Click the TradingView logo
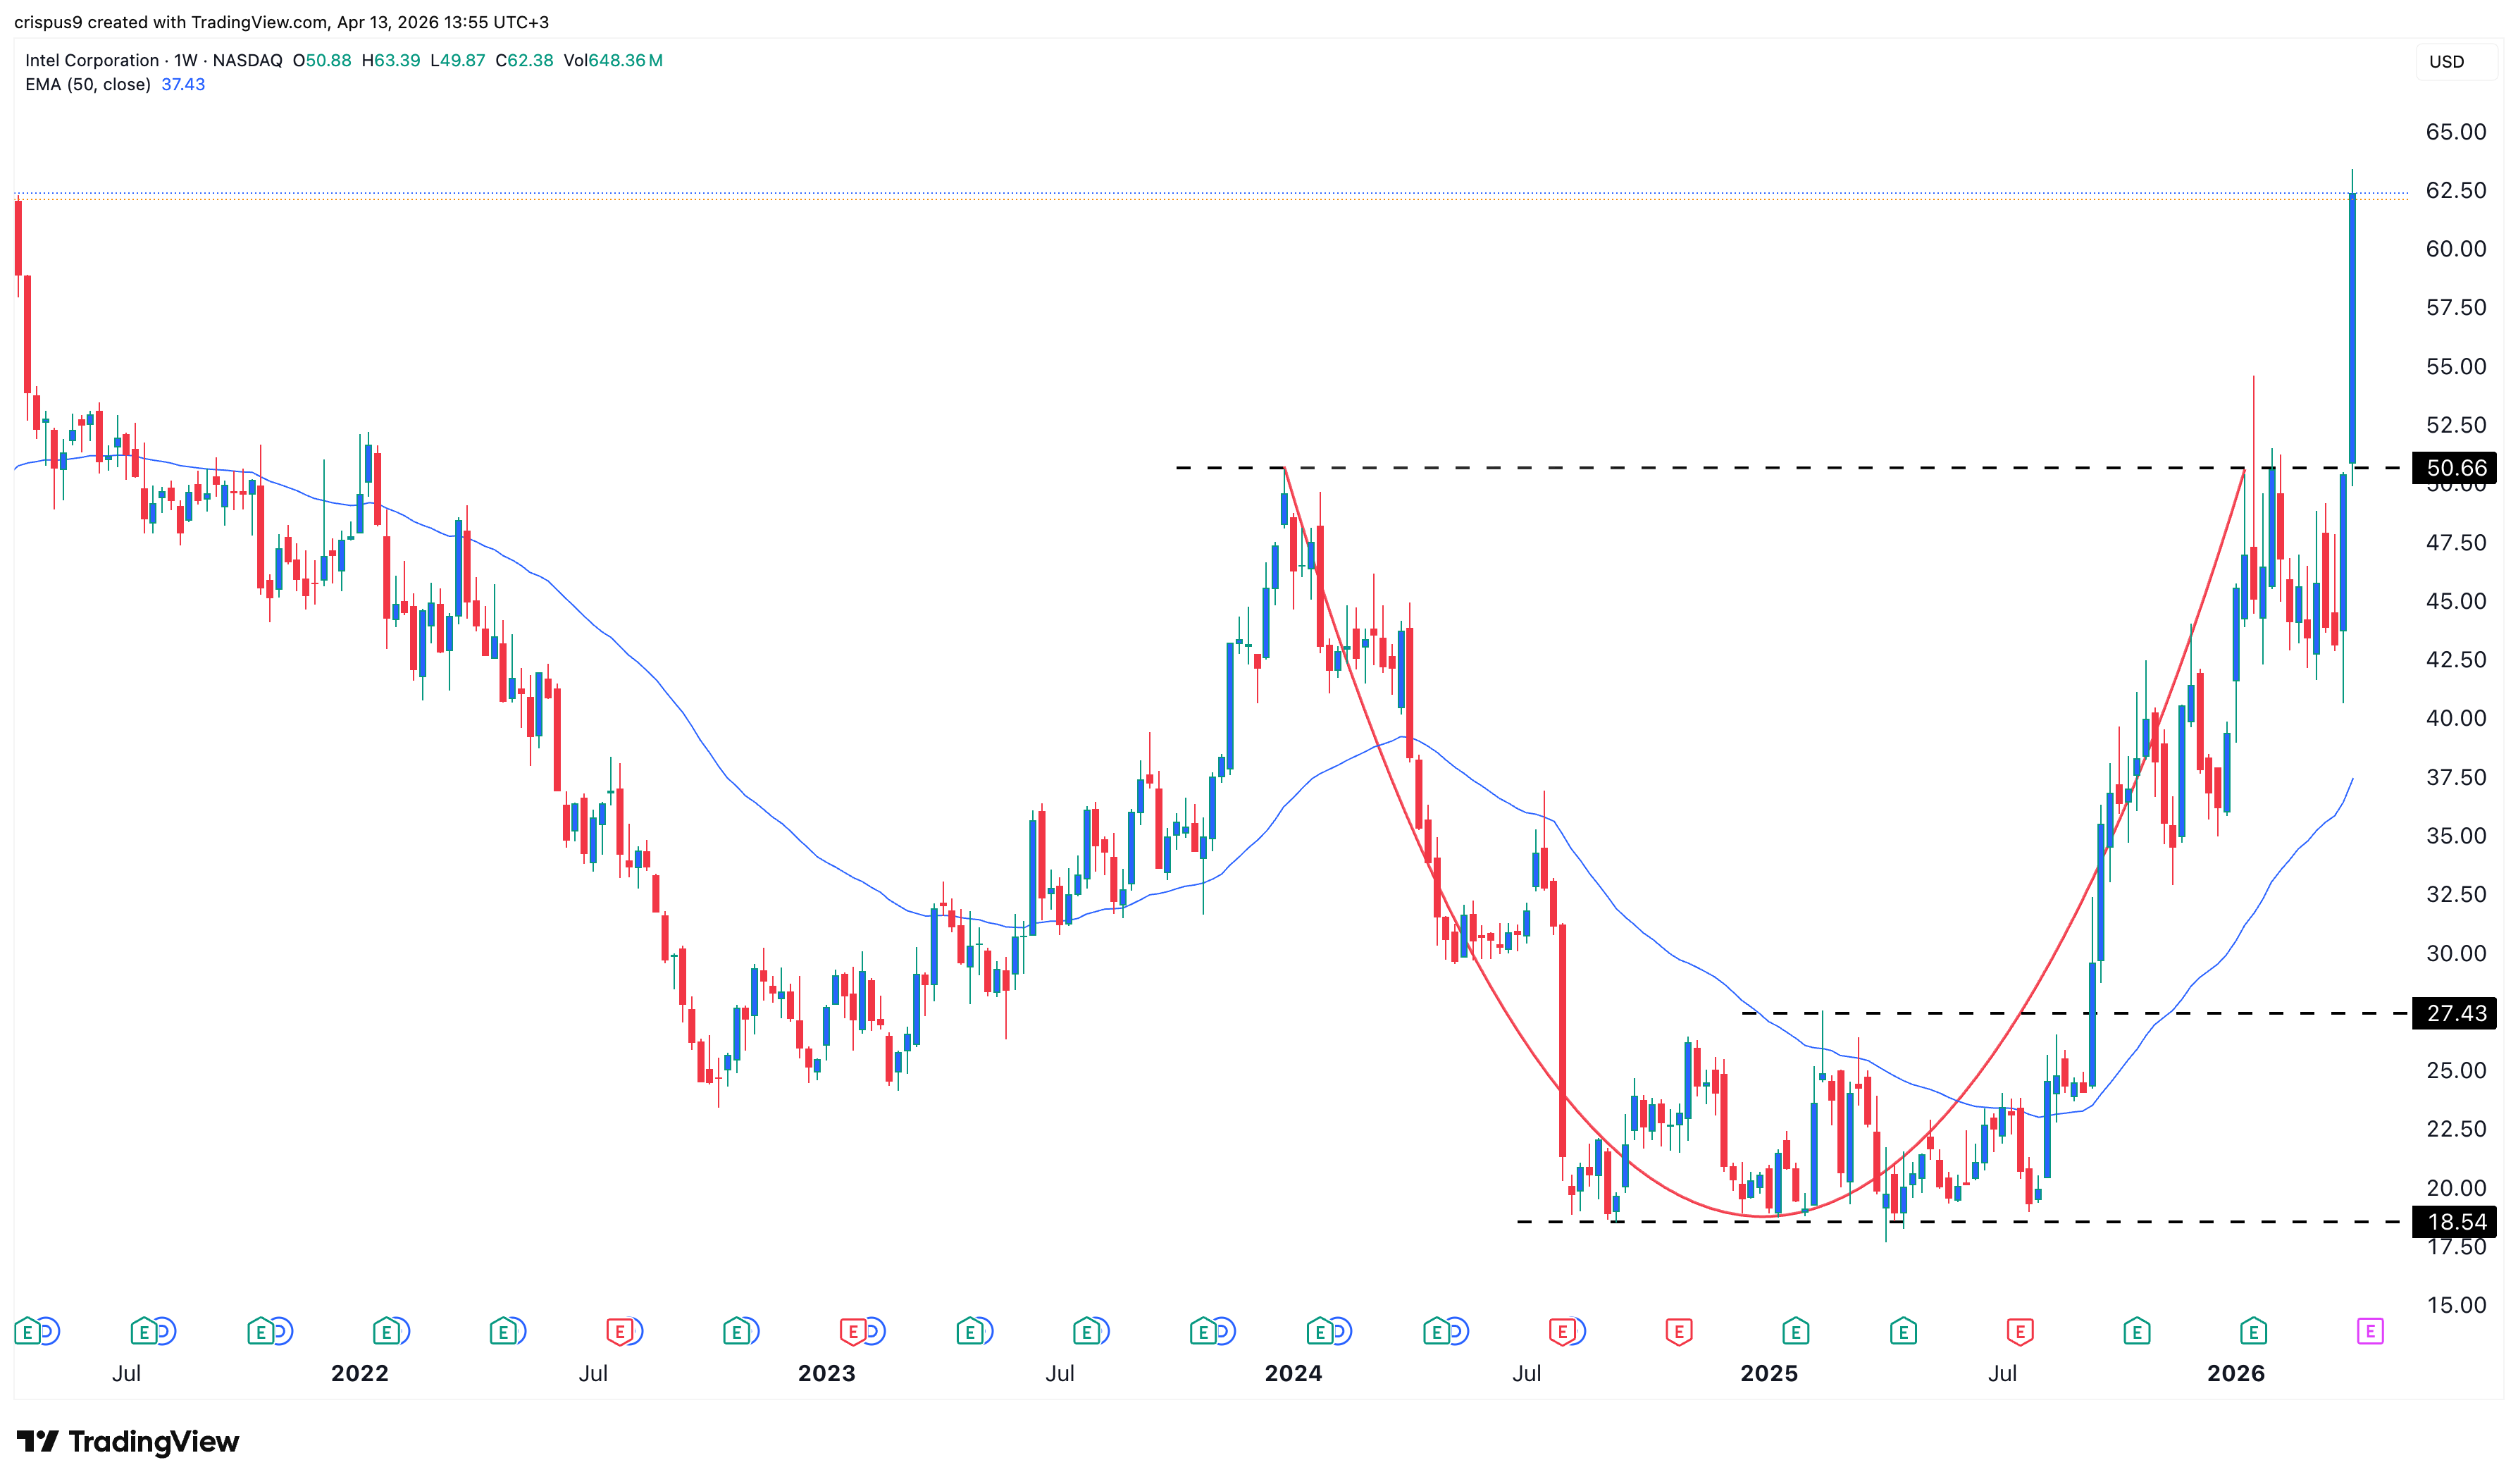The image size is (2518, 1484). click(x=128, y=1441)
